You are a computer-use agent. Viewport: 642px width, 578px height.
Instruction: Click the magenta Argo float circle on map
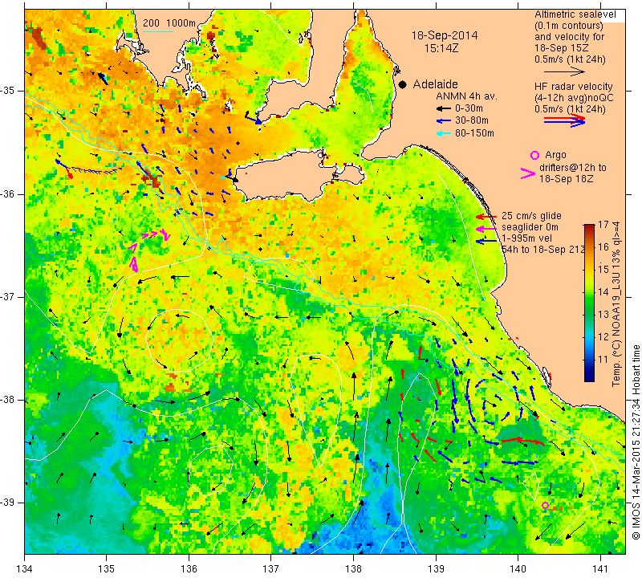coord(545,505)
